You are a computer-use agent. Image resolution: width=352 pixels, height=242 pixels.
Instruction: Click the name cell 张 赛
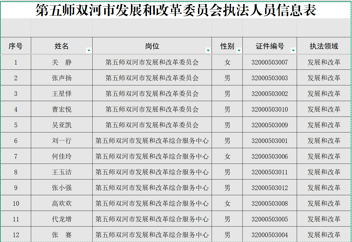[62, 235]
